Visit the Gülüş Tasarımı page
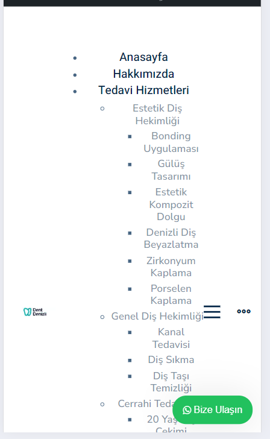The width and height of the screenshot is (270, 439). [x=171, y=170]
